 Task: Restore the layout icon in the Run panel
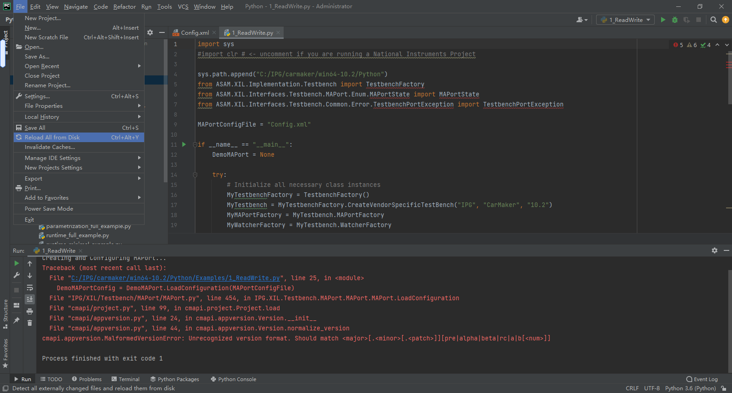16,305
